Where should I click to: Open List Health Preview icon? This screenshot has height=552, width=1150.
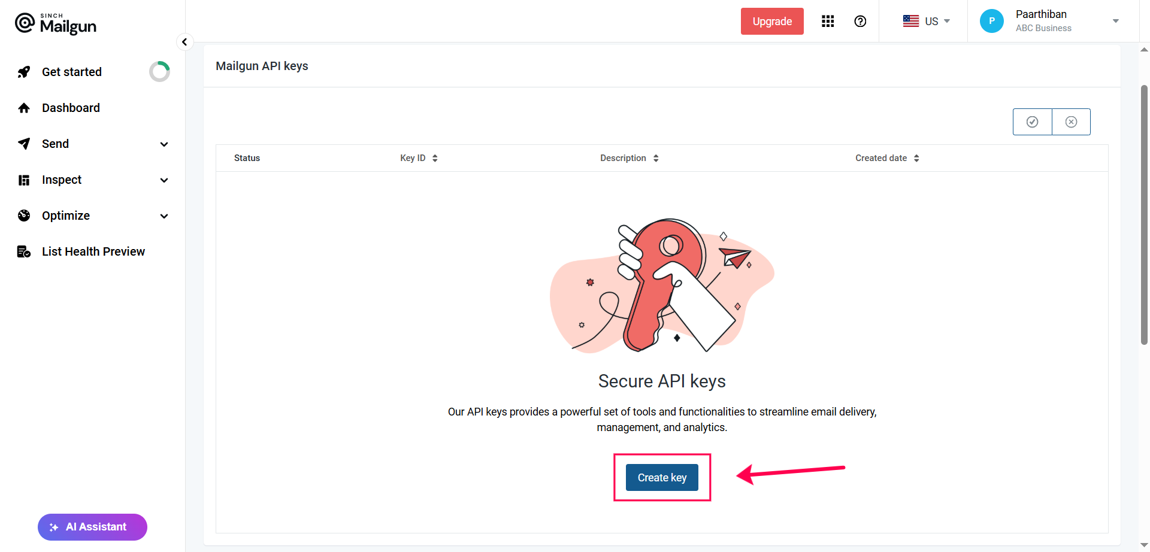[x=23, y=251]
